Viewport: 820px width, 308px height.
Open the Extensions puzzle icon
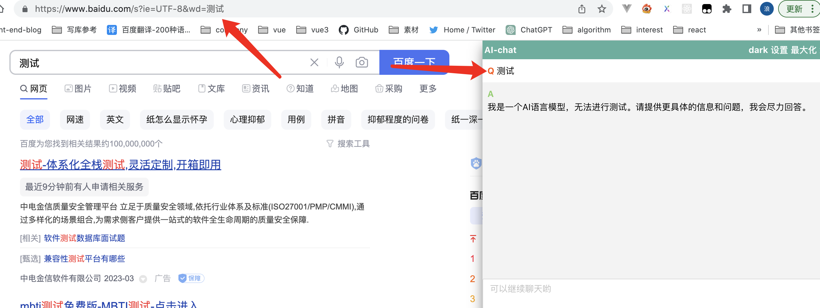727,9
